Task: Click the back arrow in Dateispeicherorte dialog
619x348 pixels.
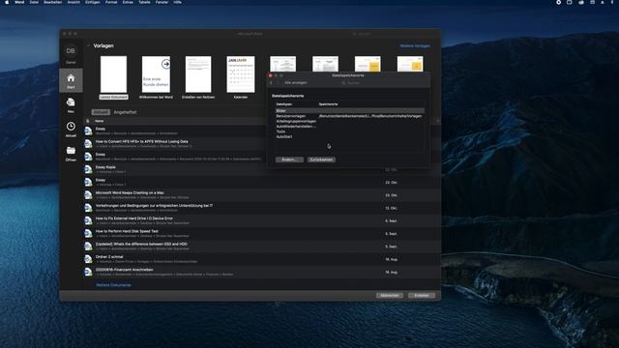Action: click(271, 83)
